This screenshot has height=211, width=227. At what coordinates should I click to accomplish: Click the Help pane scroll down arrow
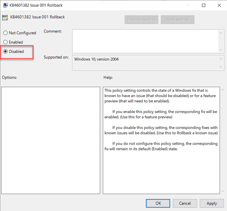(x=223, y=191)
